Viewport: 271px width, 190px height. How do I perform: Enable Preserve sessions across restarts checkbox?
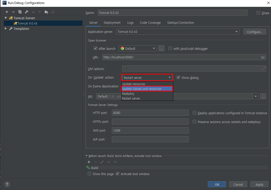pos(194,122)
